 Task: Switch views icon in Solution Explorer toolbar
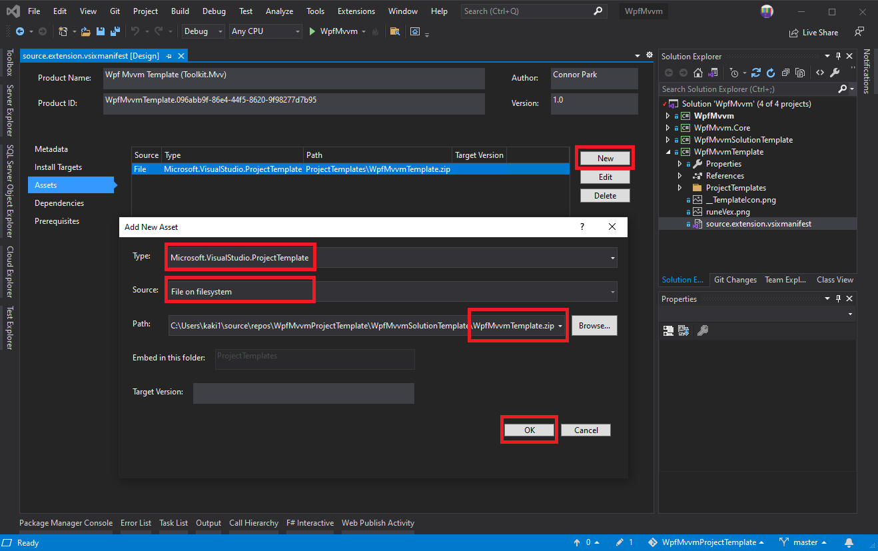pyautogui.click(x=713, y=73)
